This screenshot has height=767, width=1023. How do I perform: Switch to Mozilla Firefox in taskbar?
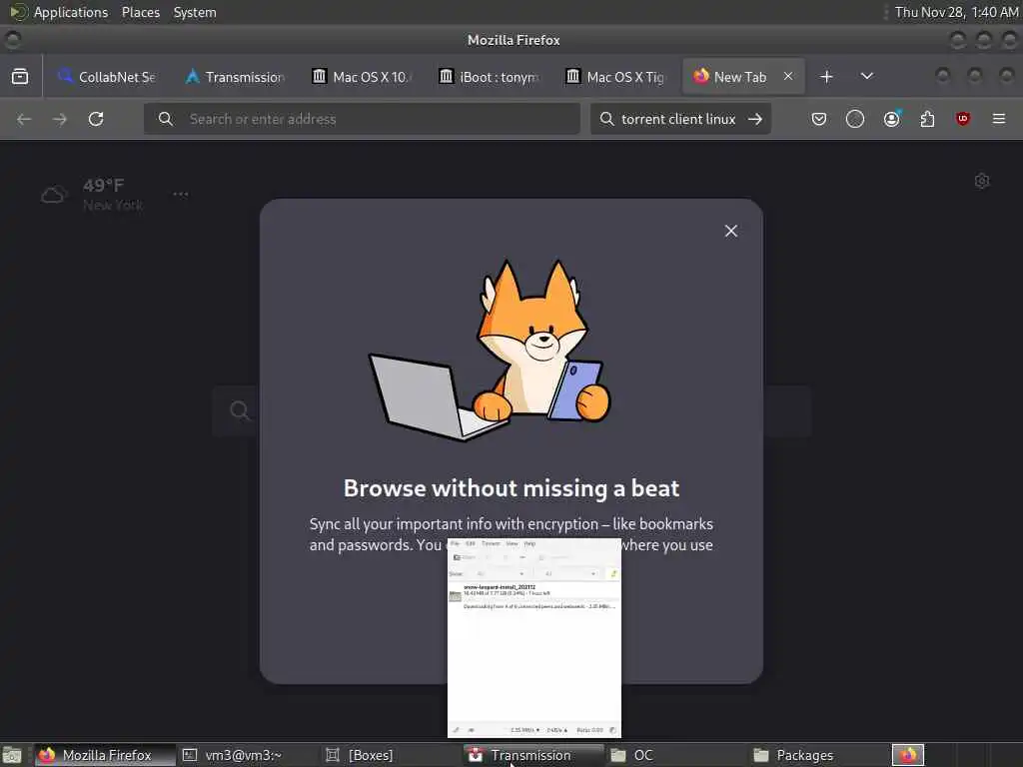[104, 755]
